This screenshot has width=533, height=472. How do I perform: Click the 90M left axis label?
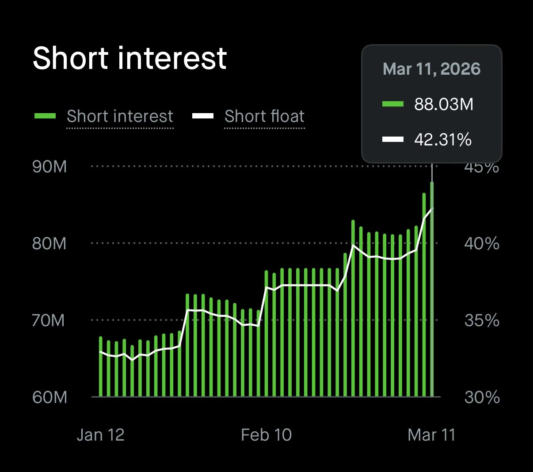click(x=49, y=167)
